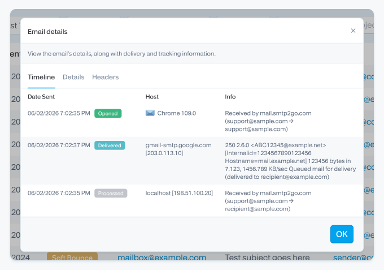384x270 pixels.
Task: Click the Soft Bounce badge behind dialog
Action: pyautogui.click(x=72, y=256)
